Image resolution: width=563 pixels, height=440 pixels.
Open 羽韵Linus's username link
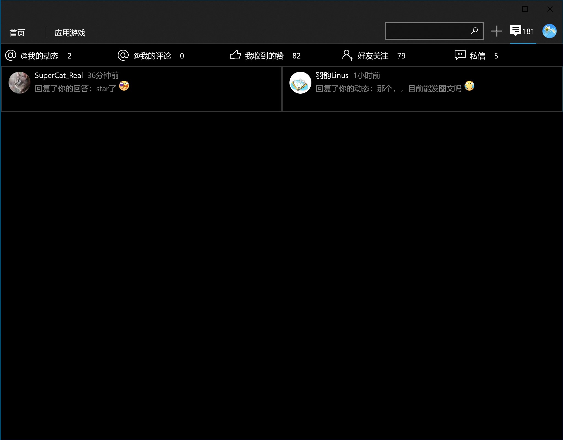click(332, 76)
